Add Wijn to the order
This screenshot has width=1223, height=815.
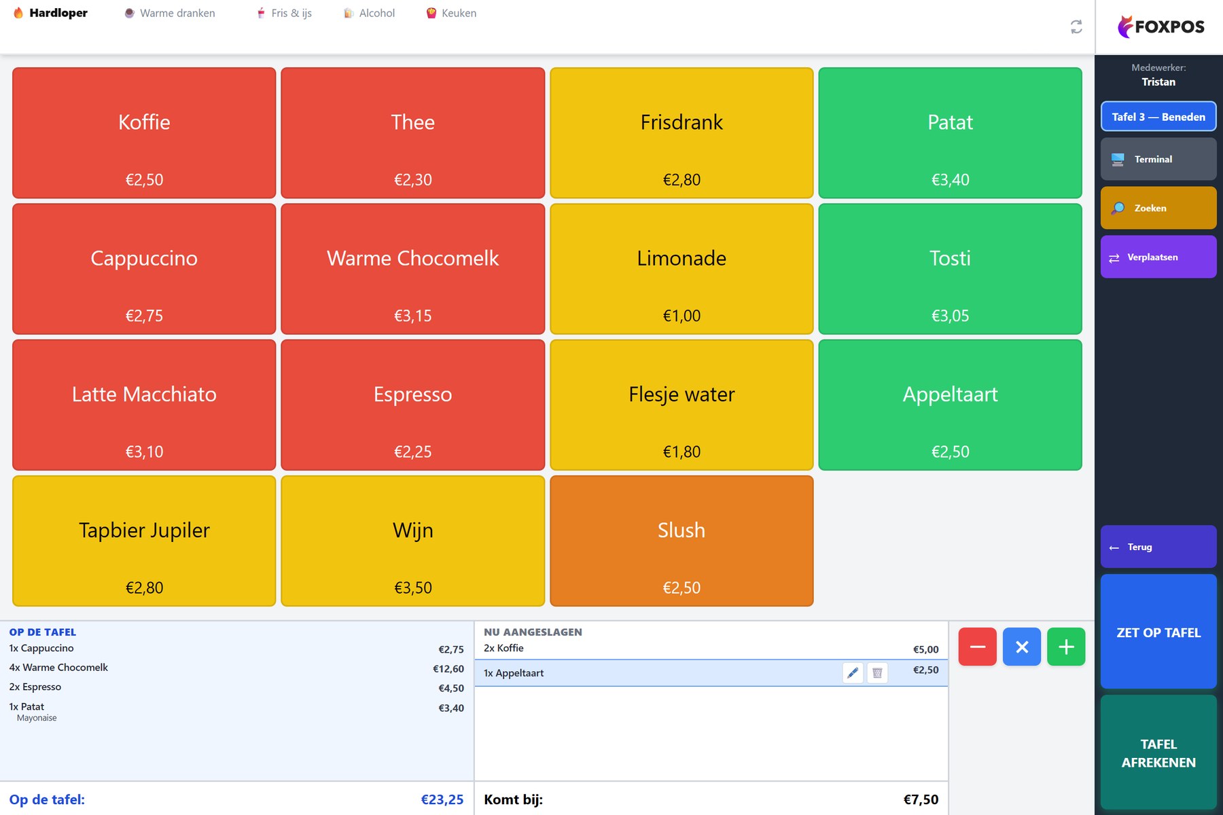click(x=413, y=541)
